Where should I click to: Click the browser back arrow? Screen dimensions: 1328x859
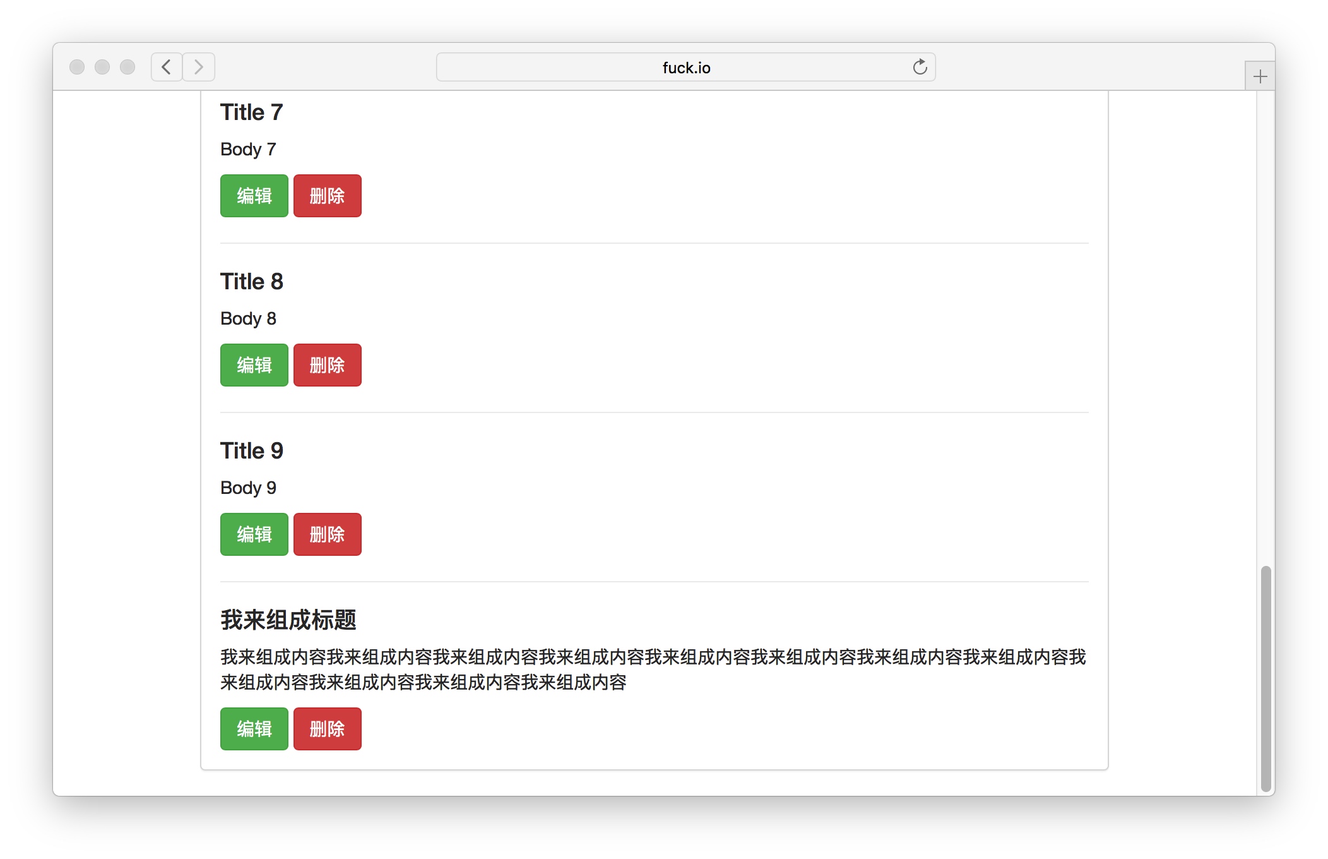click(x=167, y=67)
